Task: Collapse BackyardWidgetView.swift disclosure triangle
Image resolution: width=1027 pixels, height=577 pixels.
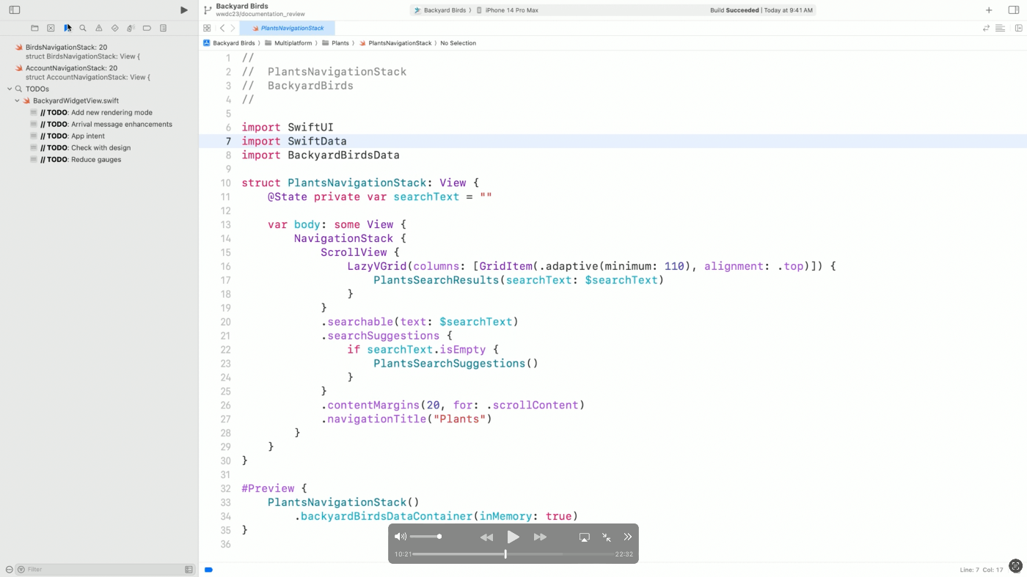Action: [x=17, y=100]
